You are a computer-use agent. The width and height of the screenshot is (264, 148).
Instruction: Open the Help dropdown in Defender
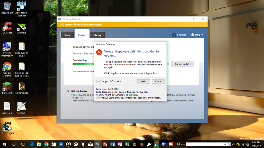(x=197, y=35)
